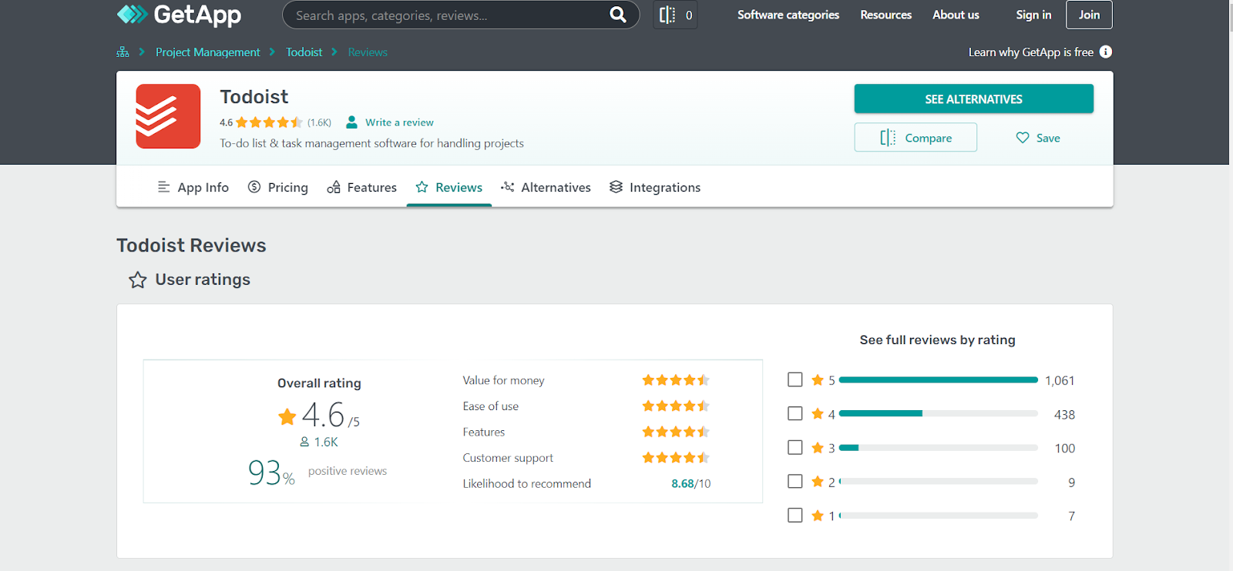This screenshot has height=571, width=1233.
Task: Switch to the Features tab
Action: click(362, 187)
